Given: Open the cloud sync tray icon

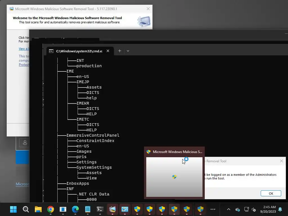Looking at the screenshot, I should (237, 209).
